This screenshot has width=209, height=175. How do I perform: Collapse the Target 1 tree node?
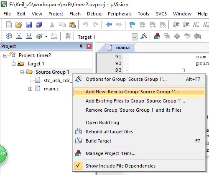coord(13,64)
